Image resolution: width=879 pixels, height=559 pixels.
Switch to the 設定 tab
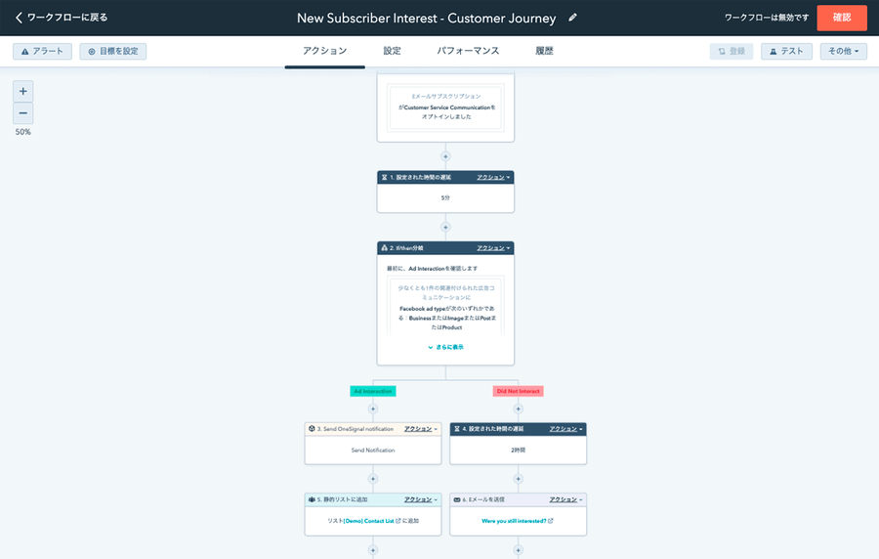tap(392, 51)
